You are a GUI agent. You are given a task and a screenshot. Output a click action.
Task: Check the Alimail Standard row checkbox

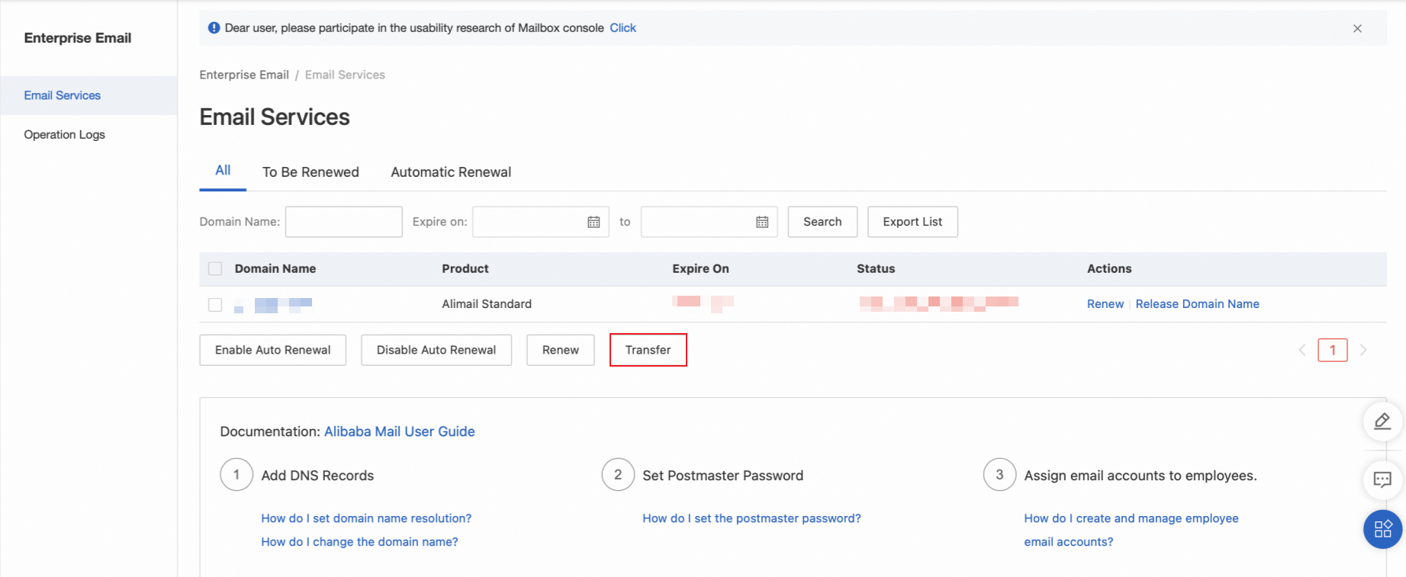point(215,304)
